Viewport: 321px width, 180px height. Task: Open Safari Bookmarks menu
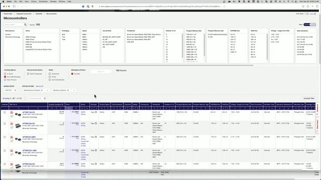tap(43, 1)
